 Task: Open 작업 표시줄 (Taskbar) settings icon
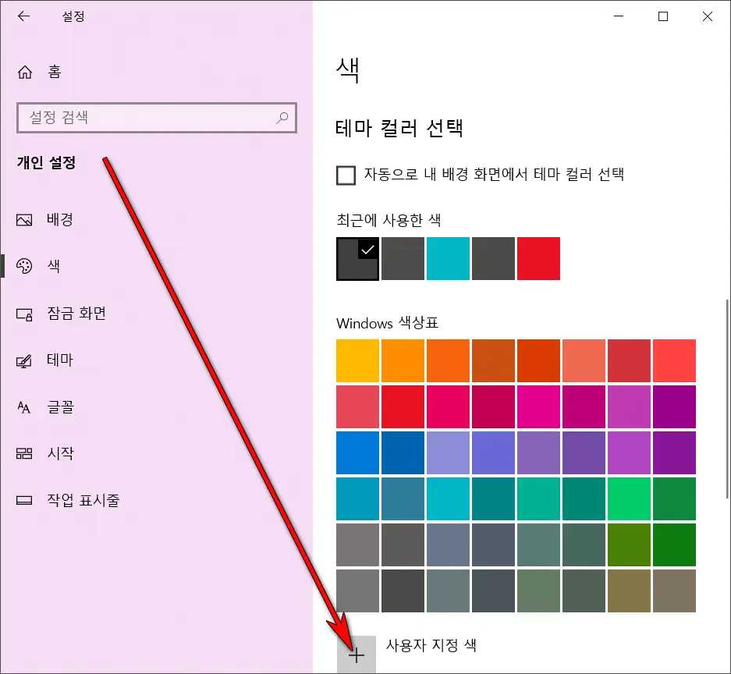tap(26, 500)
